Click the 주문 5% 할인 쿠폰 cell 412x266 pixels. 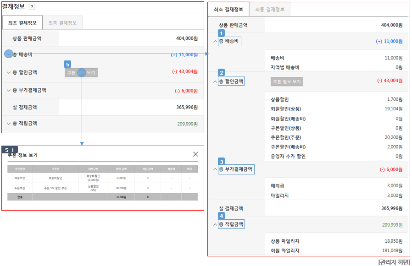pyautogui.click(x=56, y=188)
